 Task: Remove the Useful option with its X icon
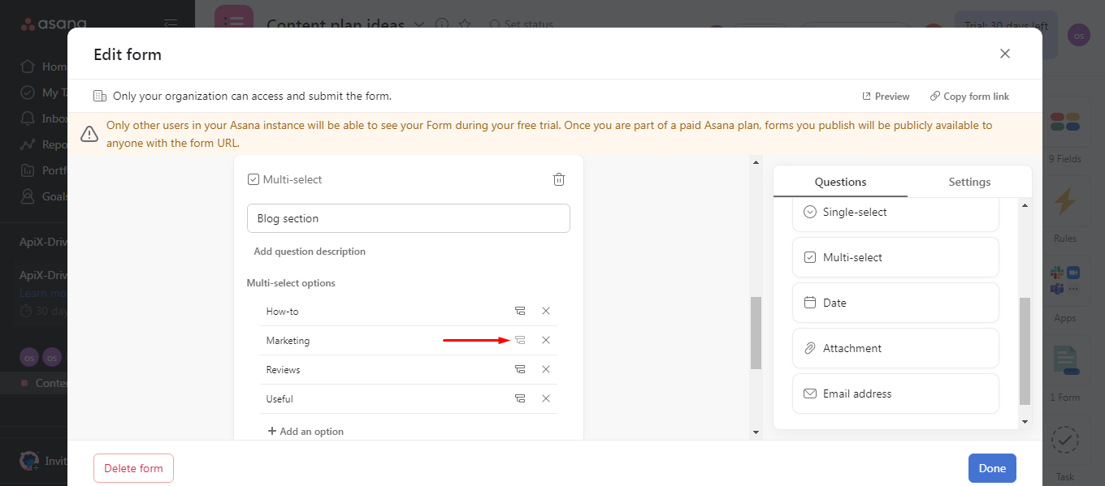[x=545, y=398]
